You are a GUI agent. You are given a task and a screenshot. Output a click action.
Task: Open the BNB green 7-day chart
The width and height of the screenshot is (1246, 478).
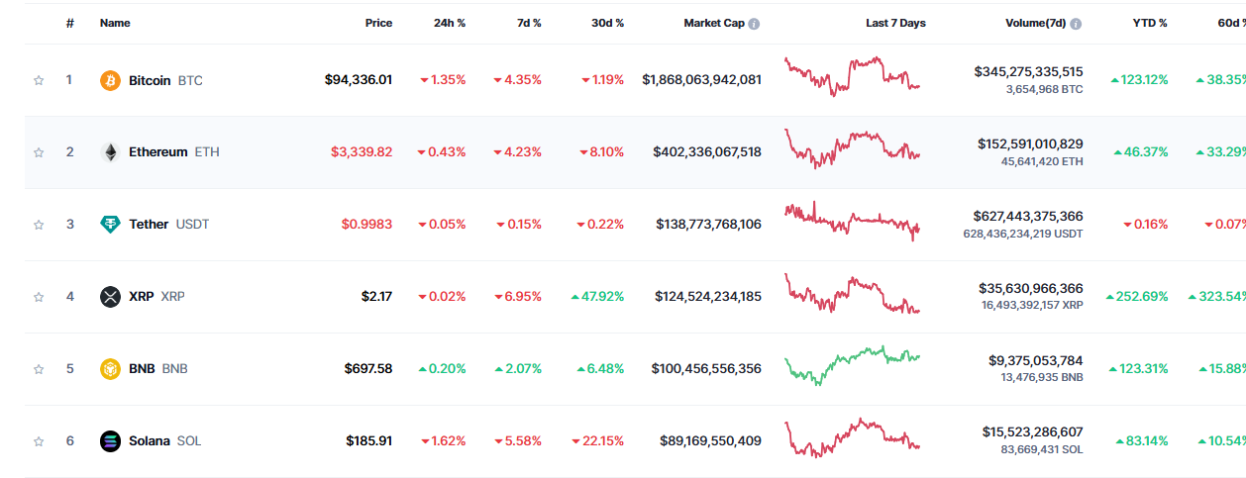[852, 365]
